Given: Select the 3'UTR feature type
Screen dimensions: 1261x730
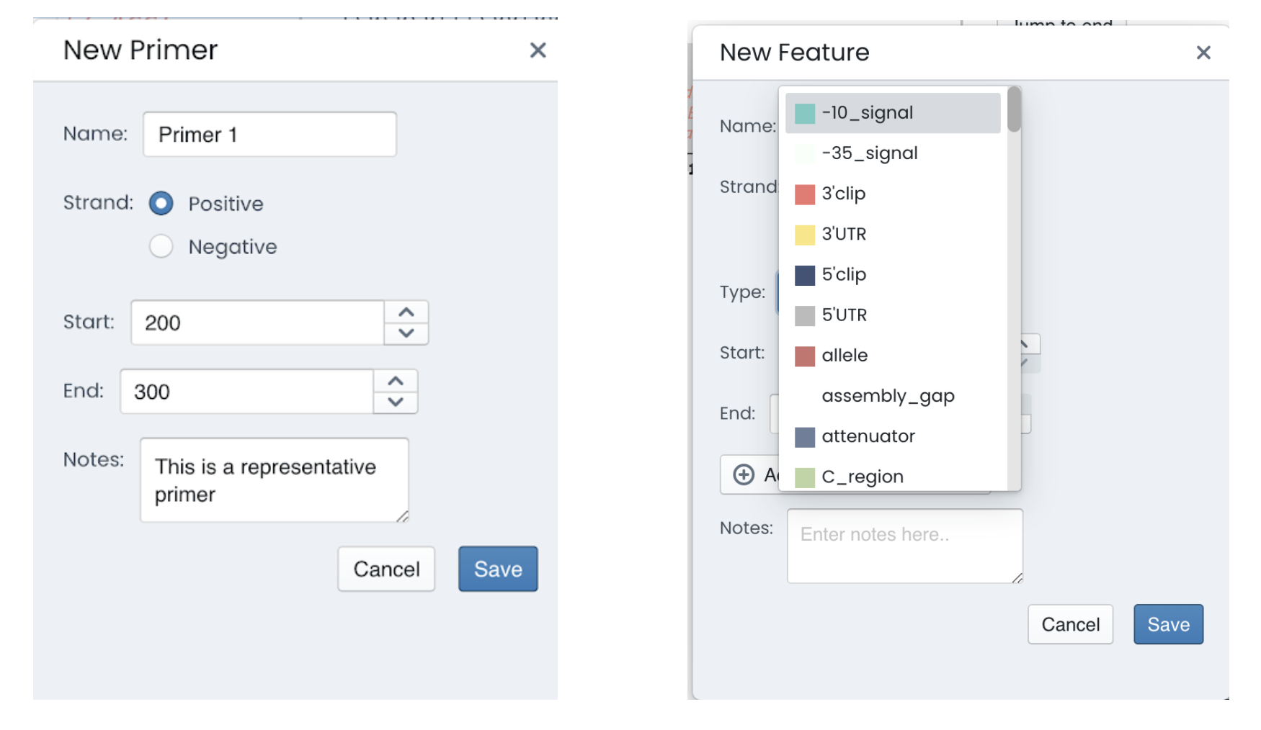Looking at the screenshot, I should (844, 234).
